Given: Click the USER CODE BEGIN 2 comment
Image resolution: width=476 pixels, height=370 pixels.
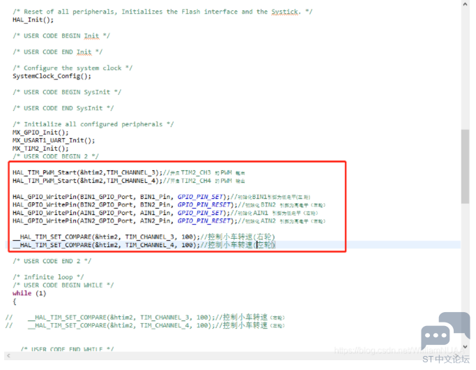Looking at the screenshot, I should click(56, 156).
